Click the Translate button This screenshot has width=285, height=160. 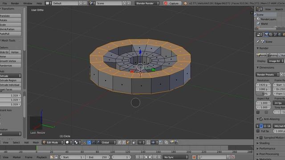click(x=11, y=16)
